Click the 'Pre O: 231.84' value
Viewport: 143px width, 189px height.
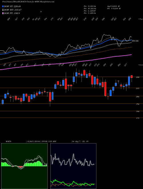pos(90,6)
